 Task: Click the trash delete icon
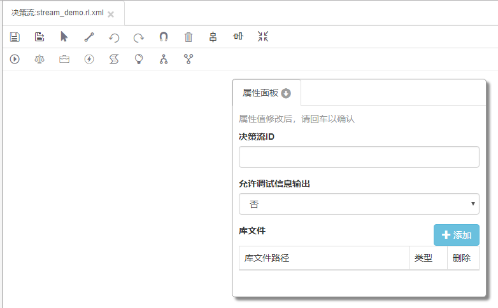click(x=189, y=37)
